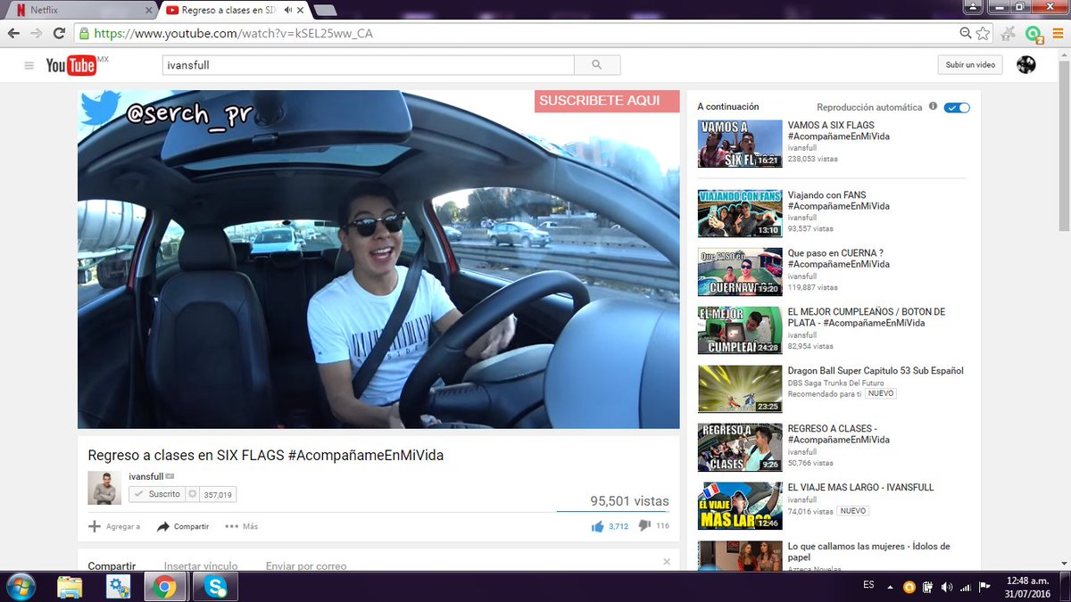Screen dimensions: 1071x602
Task: Open subscription settings gear icon
Action: coord(192,494)
